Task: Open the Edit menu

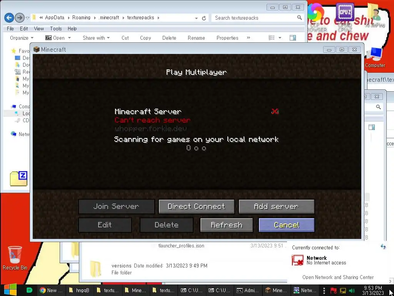Action: coord(24,29)
